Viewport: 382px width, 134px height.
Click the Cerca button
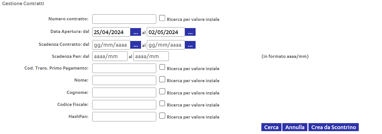(x=271, y=127)
